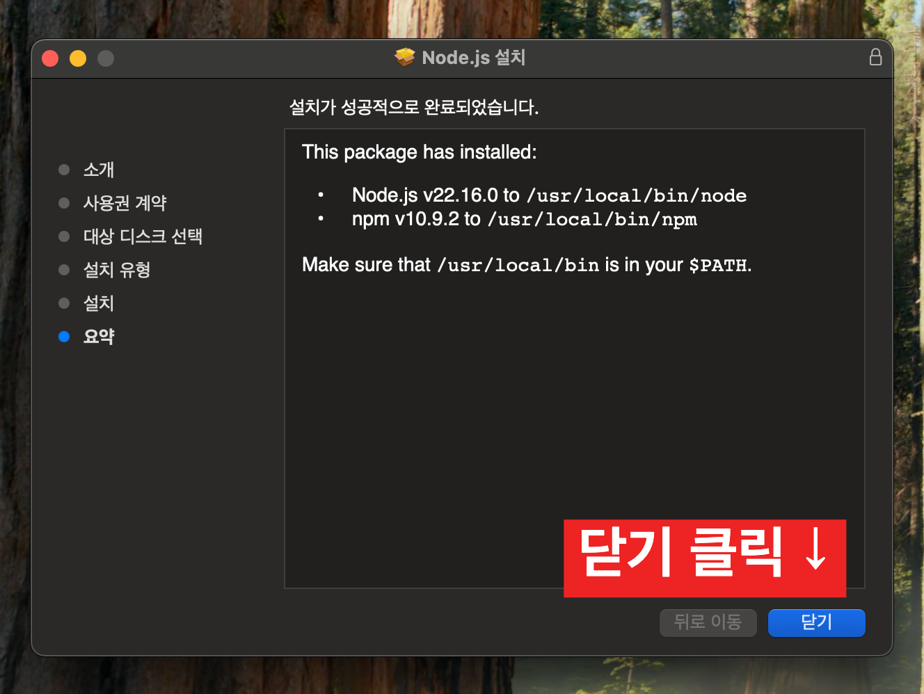Select the 소개 step in sidebar
The width and height of the screenshot is (924, 694).
coord(99,170)
